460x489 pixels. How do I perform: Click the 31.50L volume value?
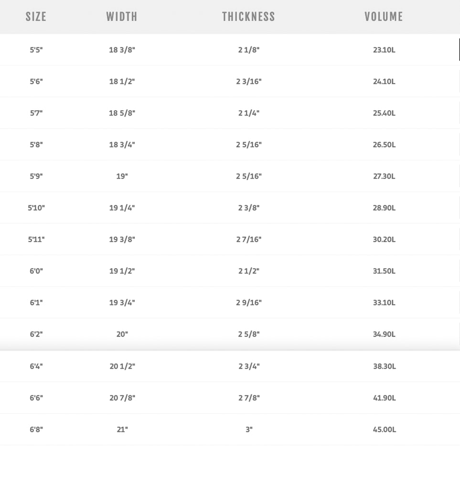(x=384, y=271)
